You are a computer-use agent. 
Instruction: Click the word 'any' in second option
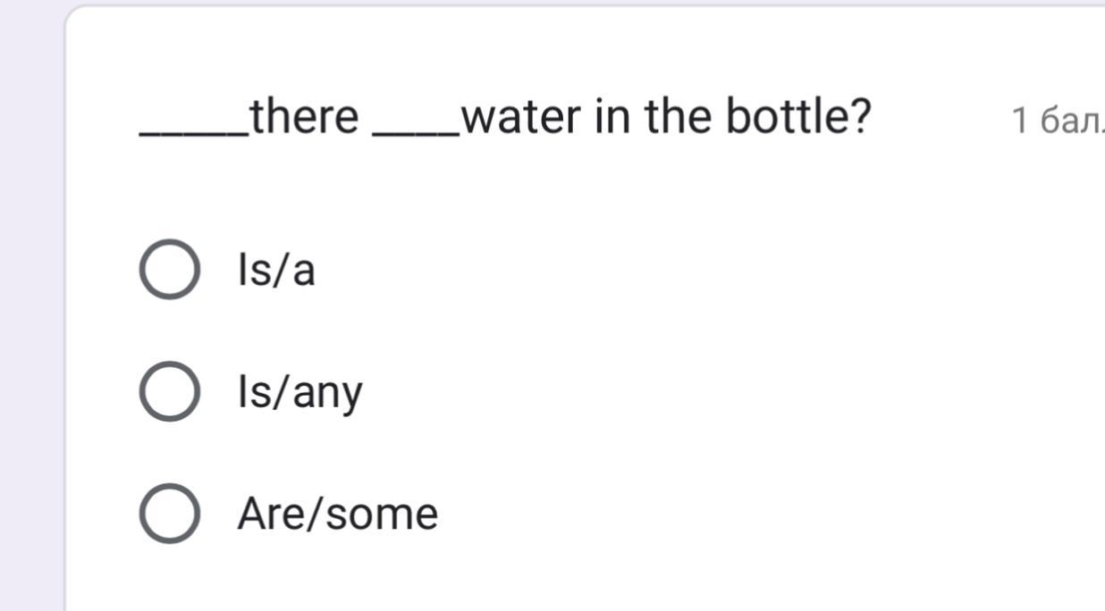pos(327,394)
